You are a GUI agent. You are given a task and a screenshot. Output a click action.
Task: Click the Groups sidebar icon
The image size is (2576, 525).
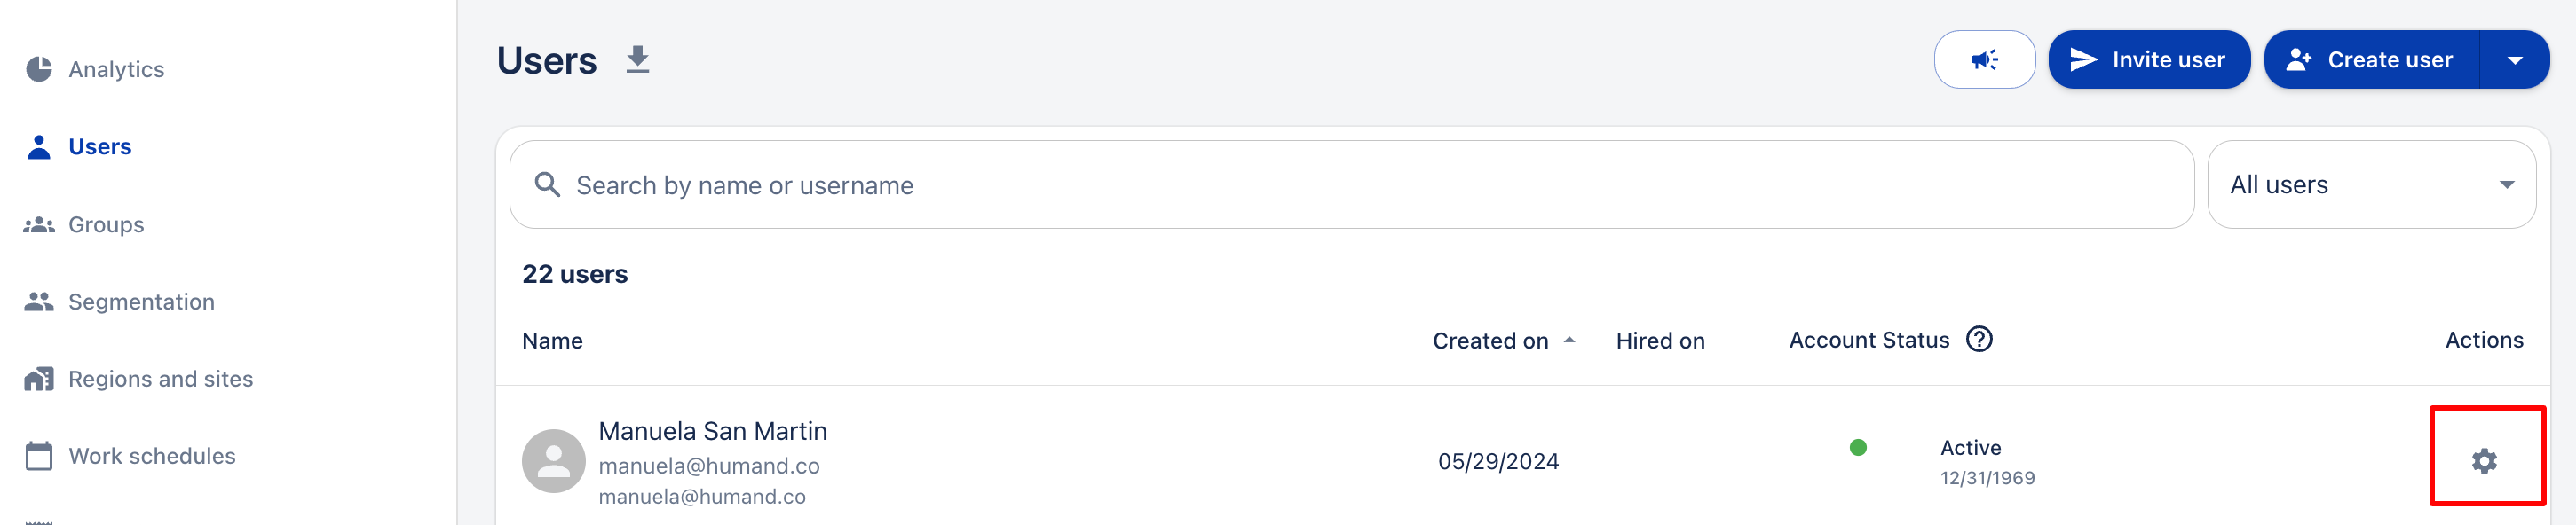coord(39,225)
